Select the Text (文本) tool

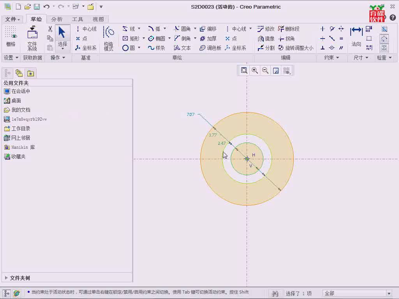click(x=182, y=48)
